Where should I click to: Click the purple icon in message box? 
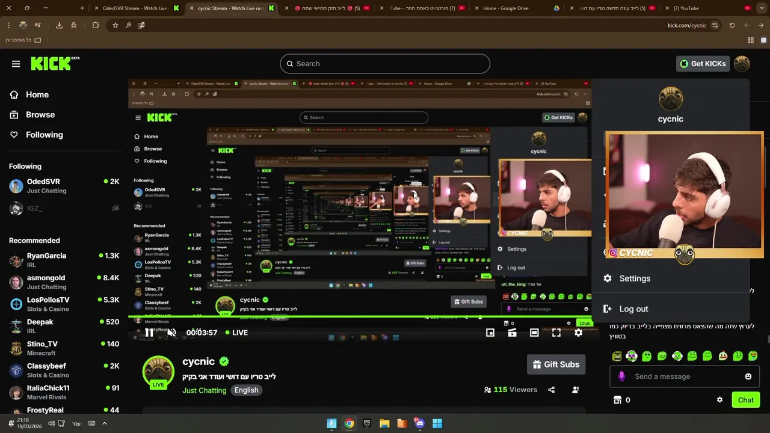click(621, 376)
